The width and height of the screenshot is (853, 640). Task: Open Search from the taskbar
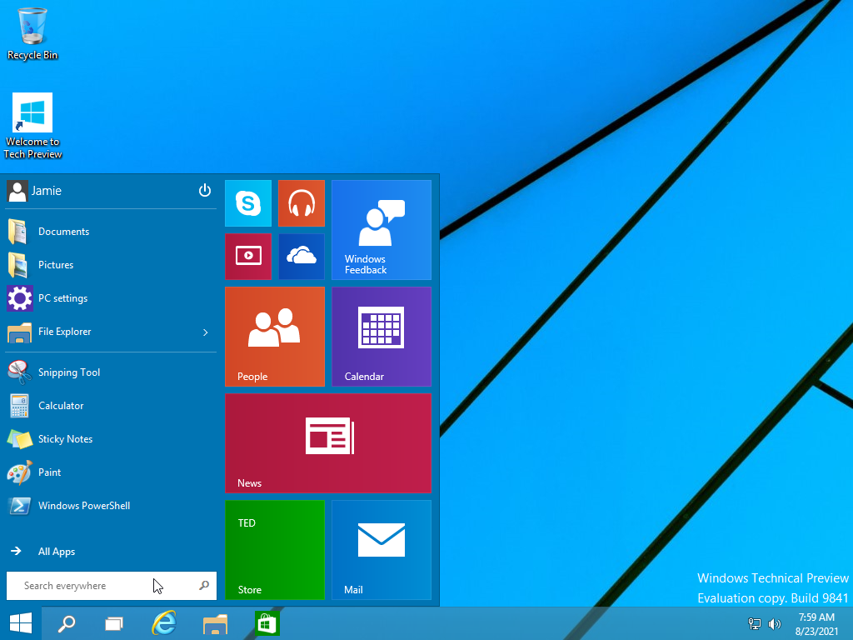pos(67,623)
